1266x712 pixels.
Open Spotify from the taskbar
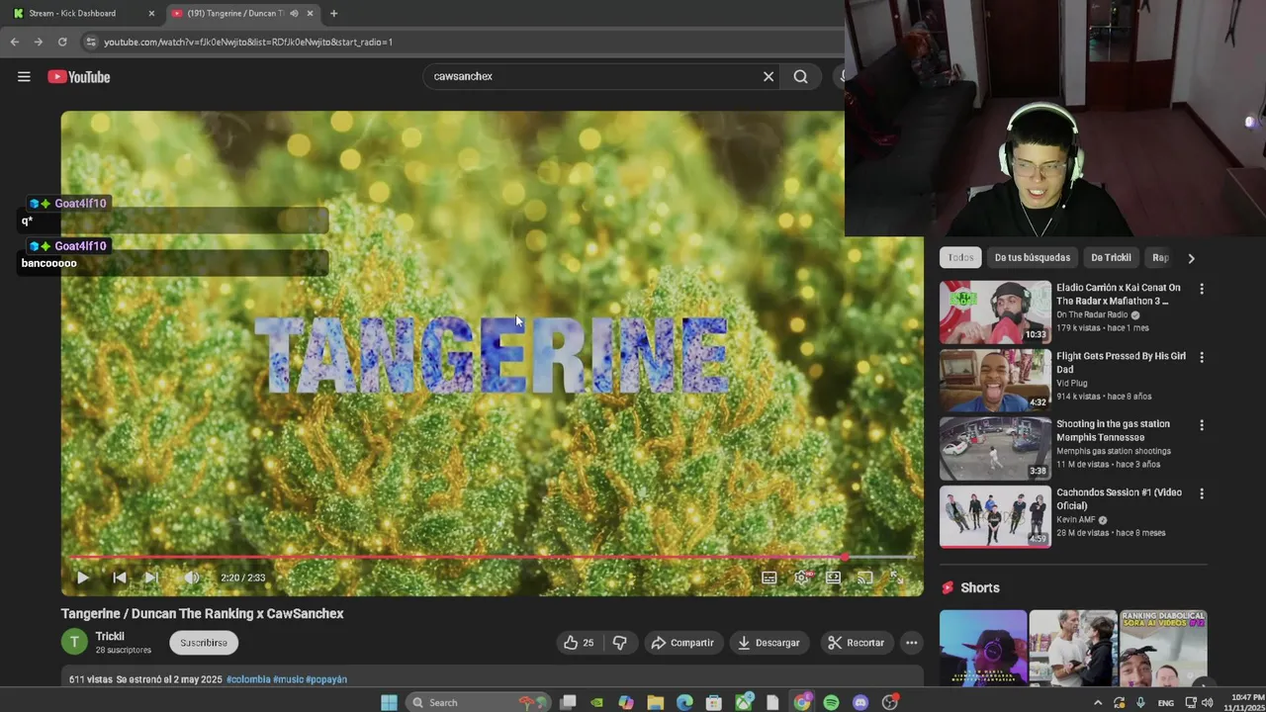click(x=831, y=702)
